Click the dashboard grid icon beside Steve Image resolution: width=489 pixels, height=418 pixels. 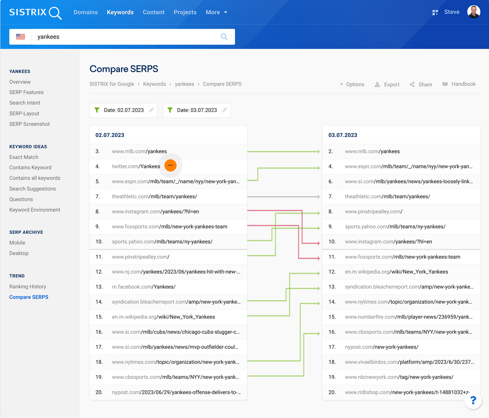pos(435,13)
